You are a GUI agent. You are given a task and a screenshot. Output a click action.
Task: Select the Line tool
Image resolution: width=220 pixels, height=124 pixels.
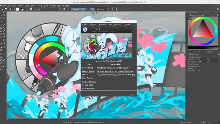pyautogui.click(x=4, y=25)
